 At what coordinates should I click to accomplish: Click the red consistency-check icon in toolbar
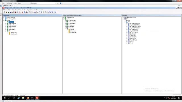15,12
